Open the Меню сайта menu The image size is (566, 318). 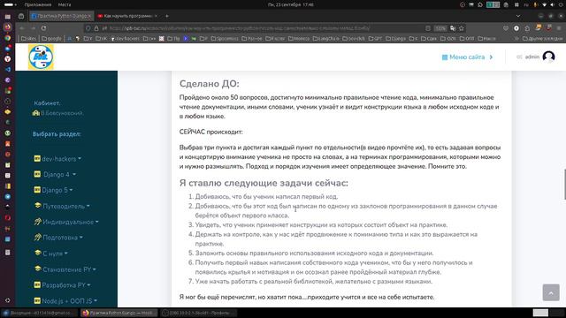click(x=467, y=57)
